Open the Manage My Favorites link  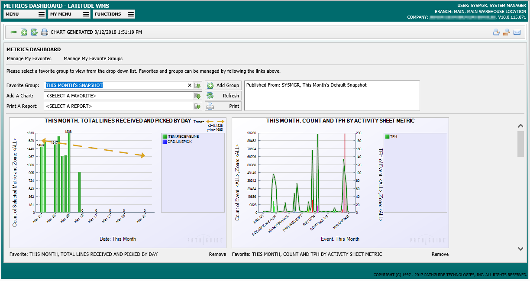[29, 58]
